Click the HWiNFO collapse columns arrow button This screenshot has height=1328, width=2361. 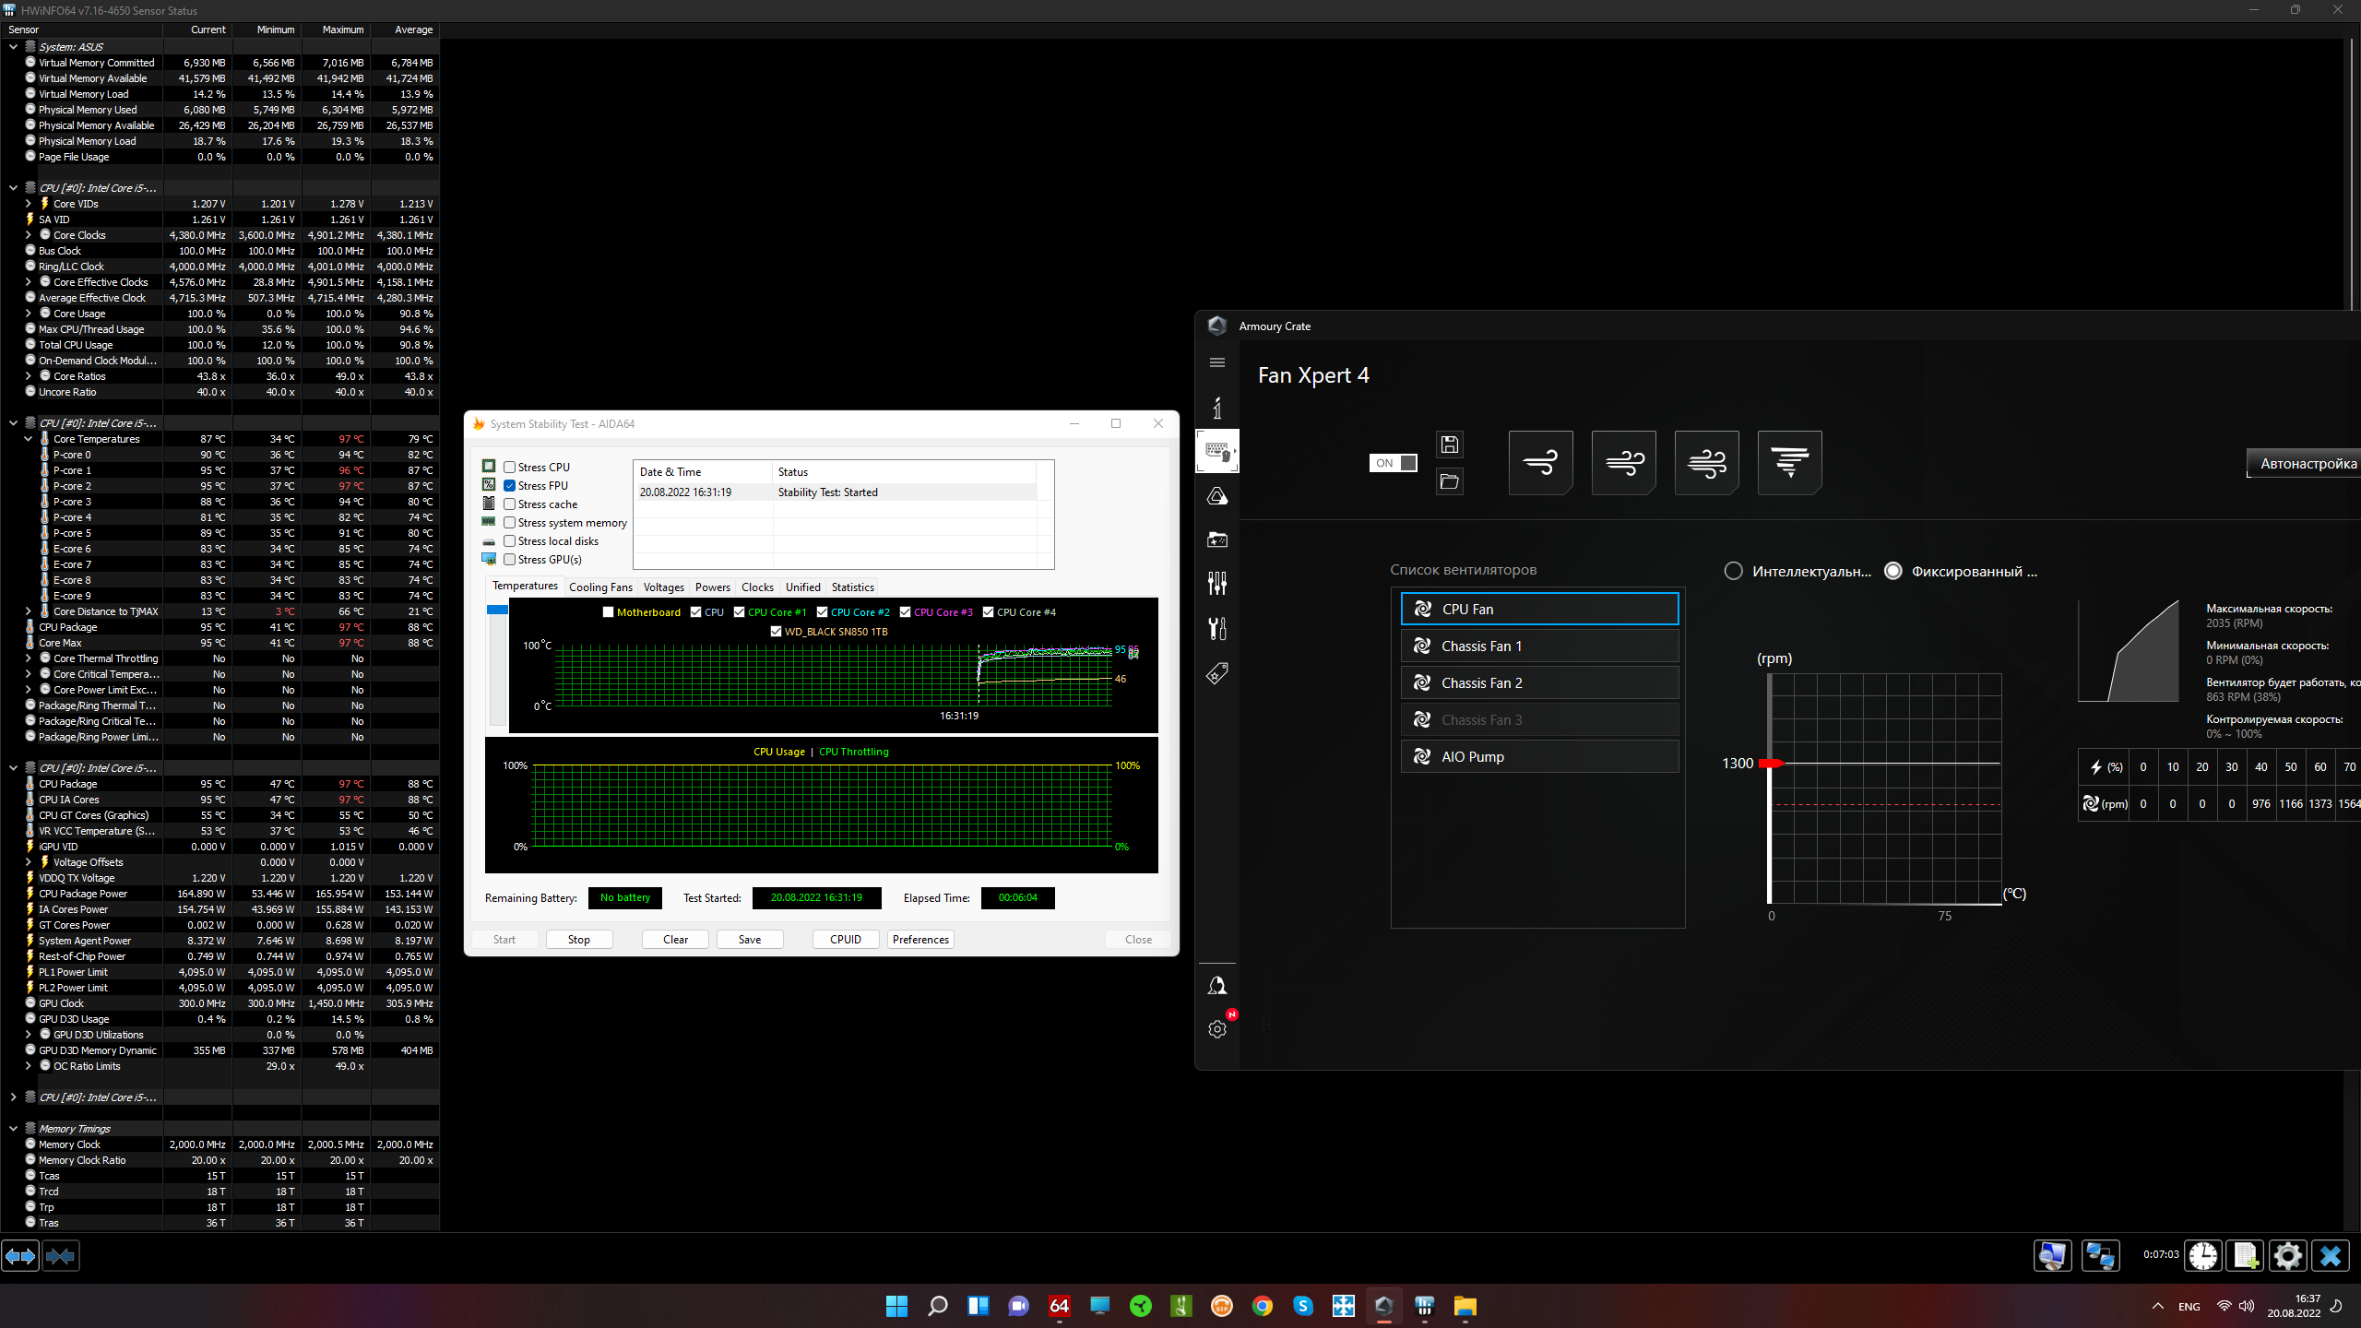pos(60,1256)
